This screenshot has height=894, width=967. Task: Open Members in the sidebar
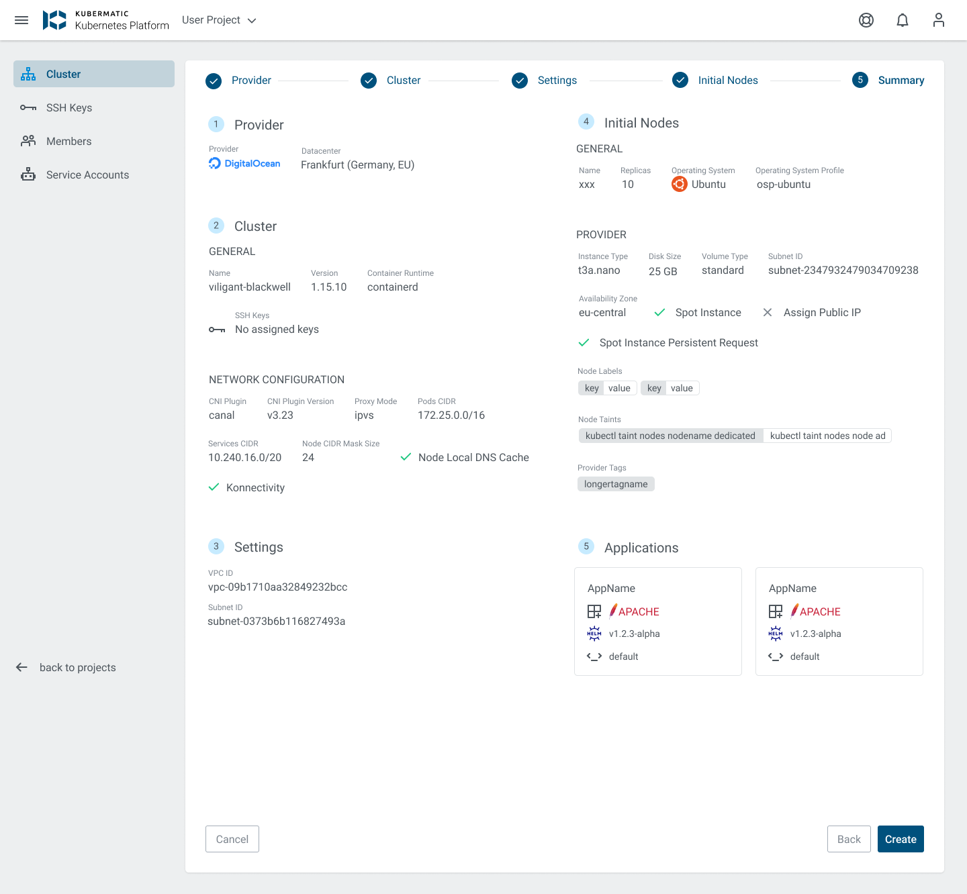point(94,141)
